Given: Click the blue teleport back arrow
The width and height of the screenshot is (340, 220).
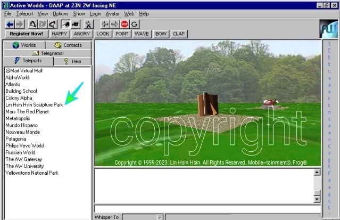Looking at the screenshot, I should 10,25.
